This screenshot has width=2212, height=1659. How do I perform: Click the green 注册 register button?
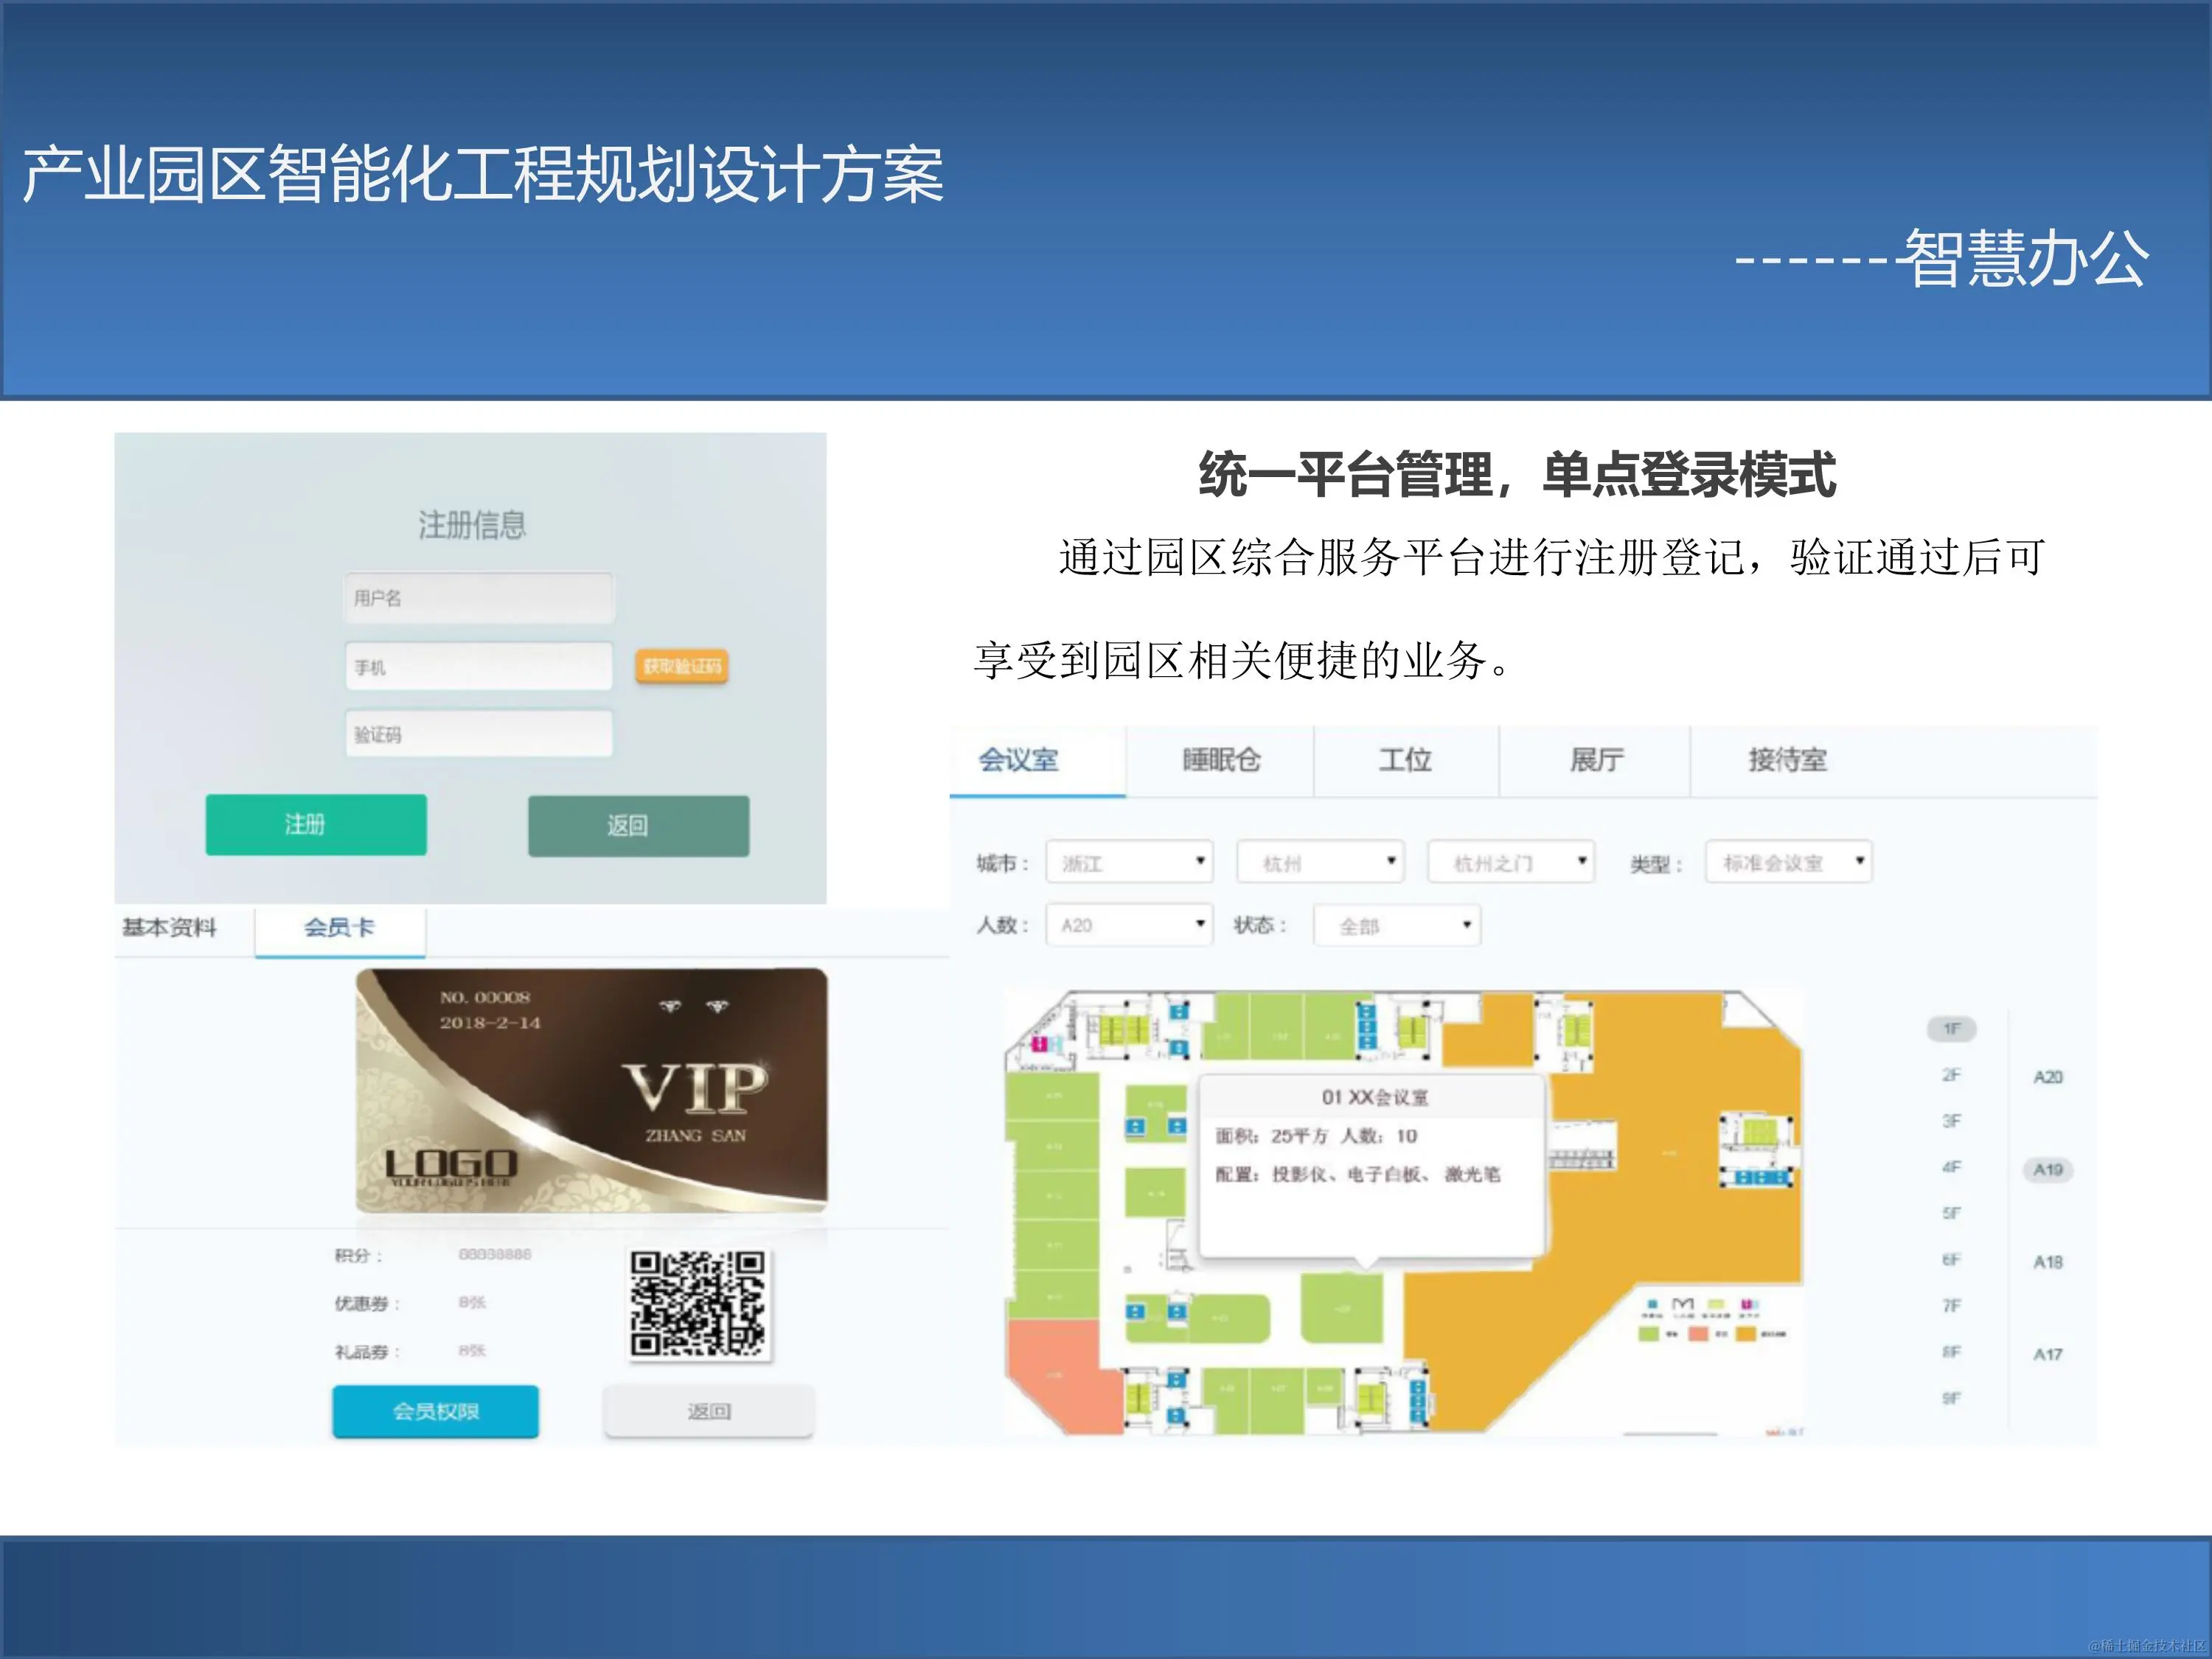coord(315,824)
